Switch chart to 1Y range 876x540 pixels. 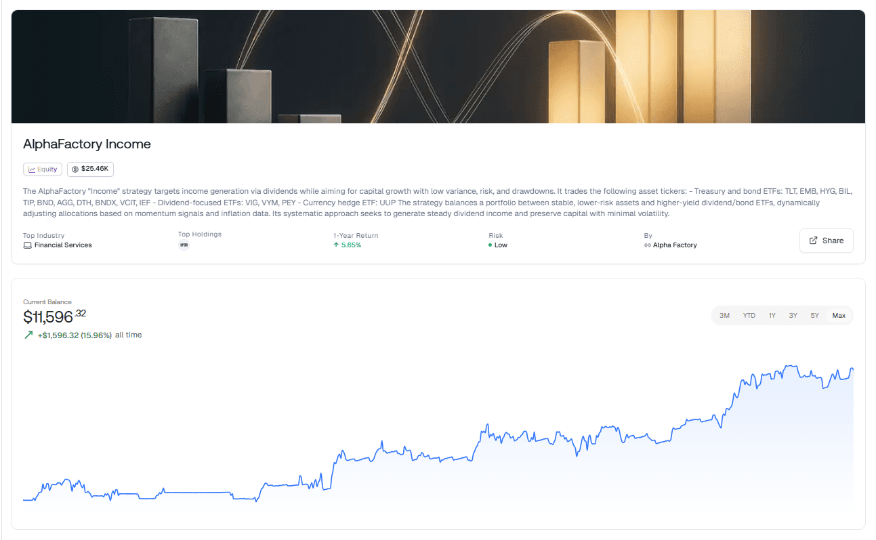click(772, 316)
